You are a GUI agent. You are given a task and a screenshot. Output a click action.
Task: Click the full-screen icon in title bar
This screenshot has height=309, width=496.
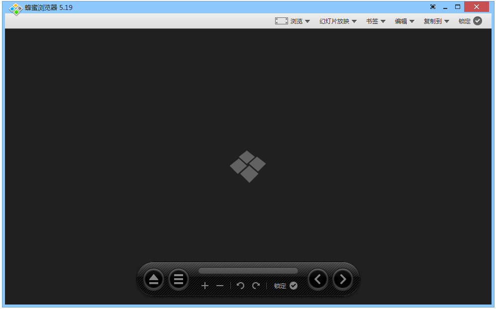coord(433,7)
